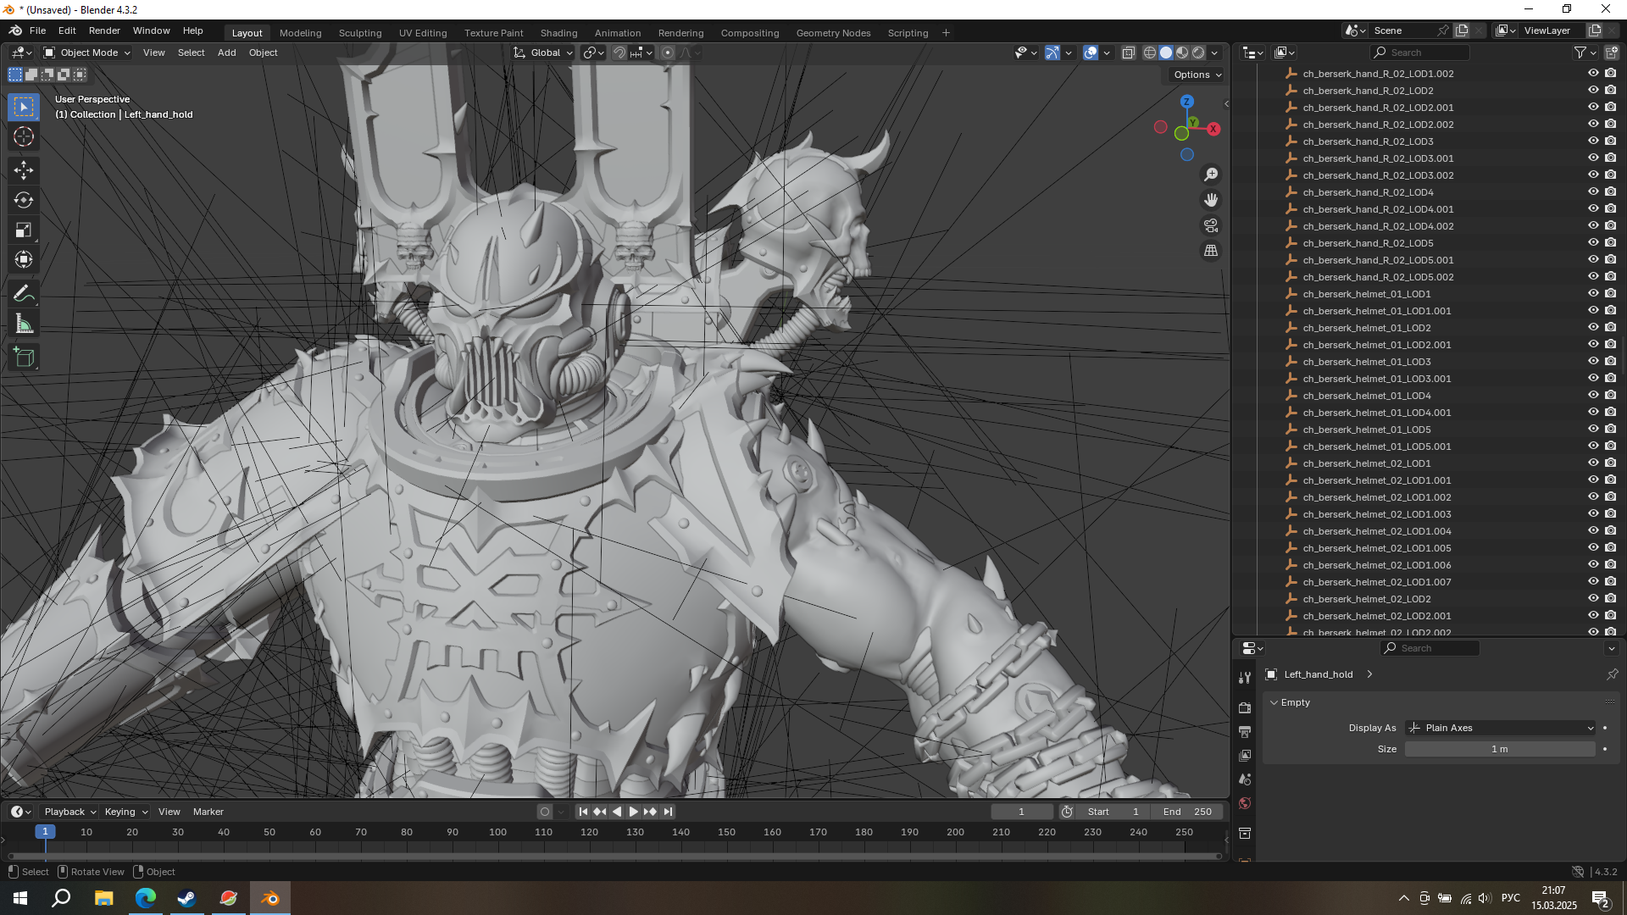1627x915 pixels.
Task: Play the animation forward
Action: [633, 812]
